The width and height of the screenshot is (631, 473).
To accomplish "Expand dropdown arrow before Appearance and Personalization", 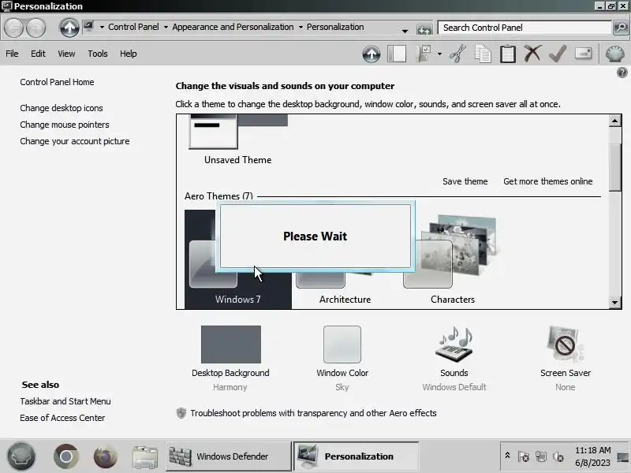I will click(166, 28).
